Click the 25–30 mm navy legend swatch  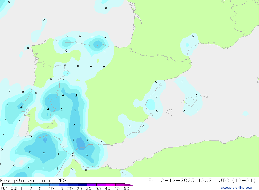point(82,185)
